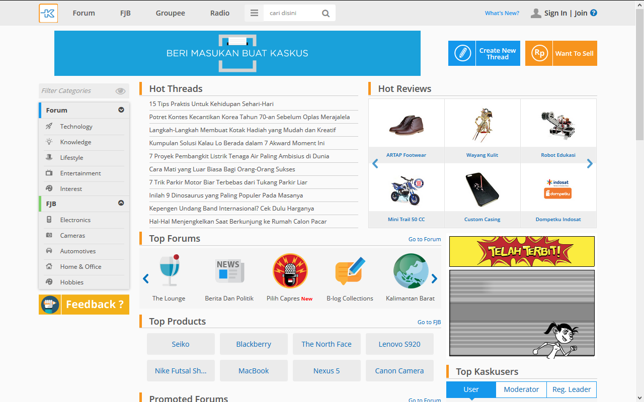The height and width of the screenshot is (402, 644).
Task: Click the Cameras icon in the sidebar
Action: 49,235
